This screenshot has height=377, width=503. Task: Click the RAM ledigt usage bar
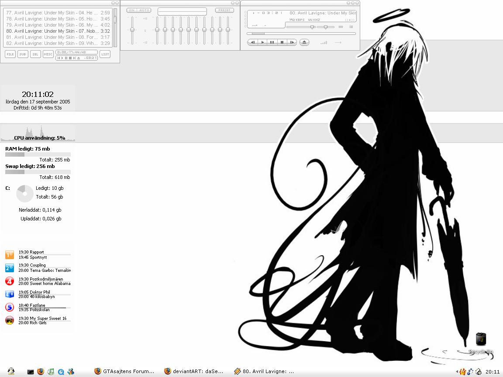38,154
